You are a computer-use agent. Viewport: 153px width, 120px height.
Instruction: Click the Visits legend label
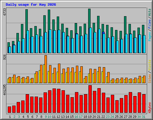[150, 65]
